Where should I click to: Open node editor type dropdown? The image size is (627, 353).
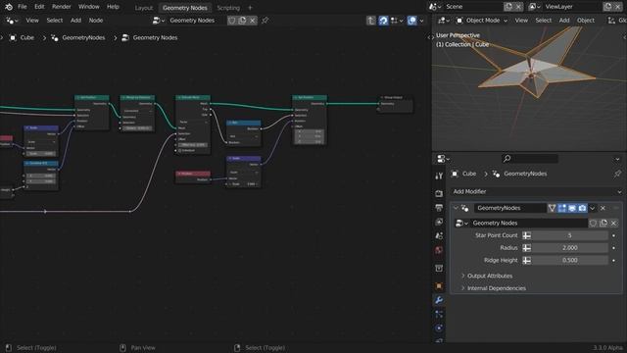click(x=11, y=21)
